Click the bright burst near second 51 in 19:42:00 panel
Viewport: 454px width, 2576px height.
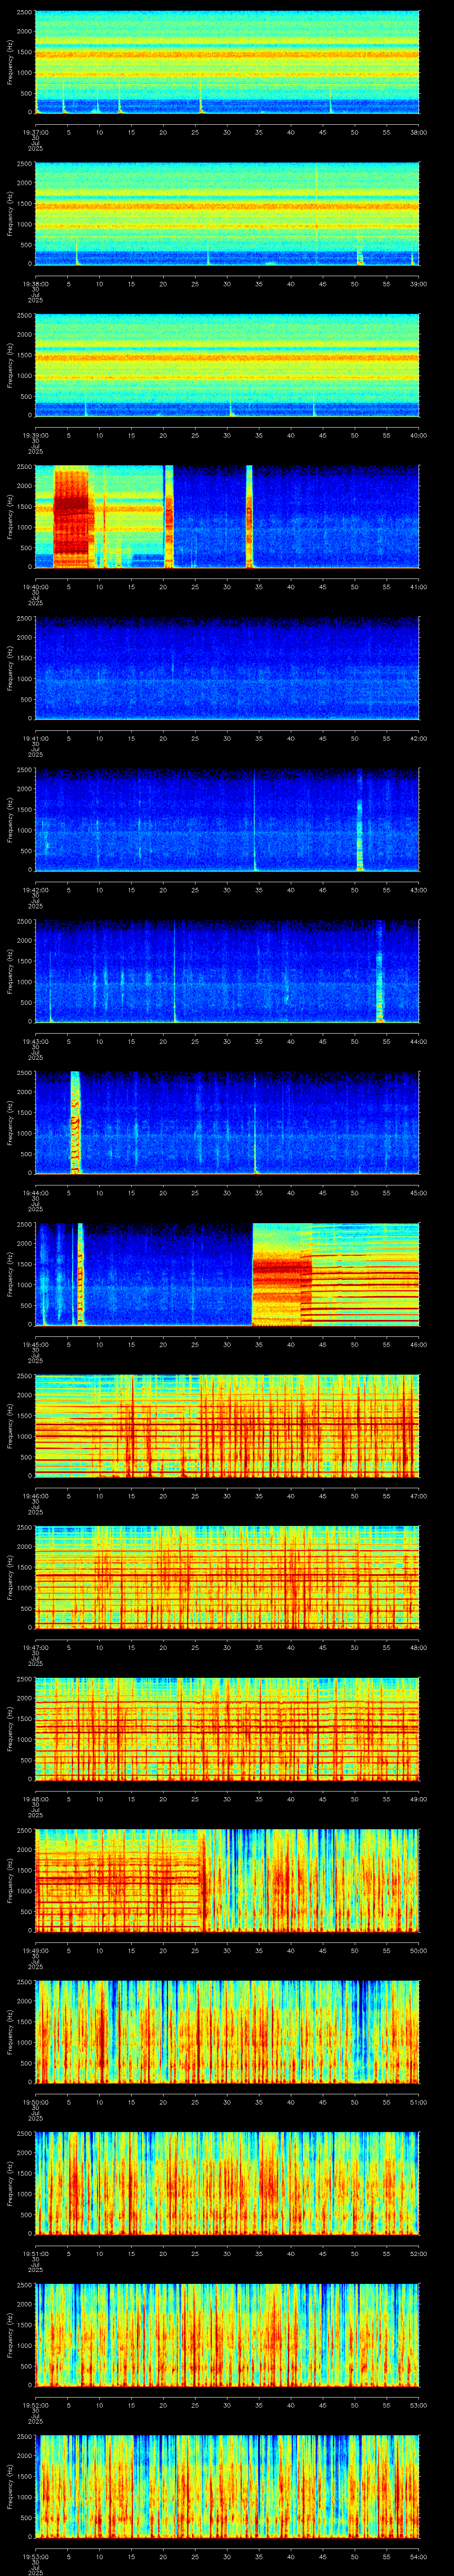click(x=360, y=820)
